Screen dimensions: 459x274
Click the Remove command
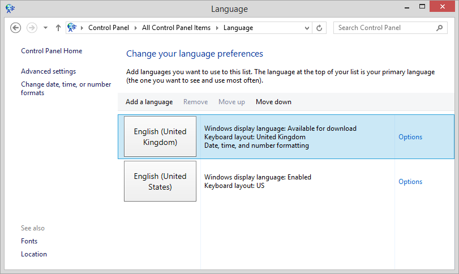(x=196, y=102)
